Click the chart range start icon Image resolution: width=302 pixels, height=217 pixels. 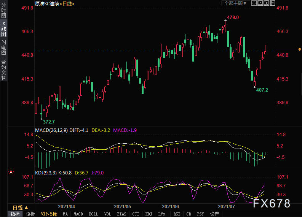click(x=260, y=3)
